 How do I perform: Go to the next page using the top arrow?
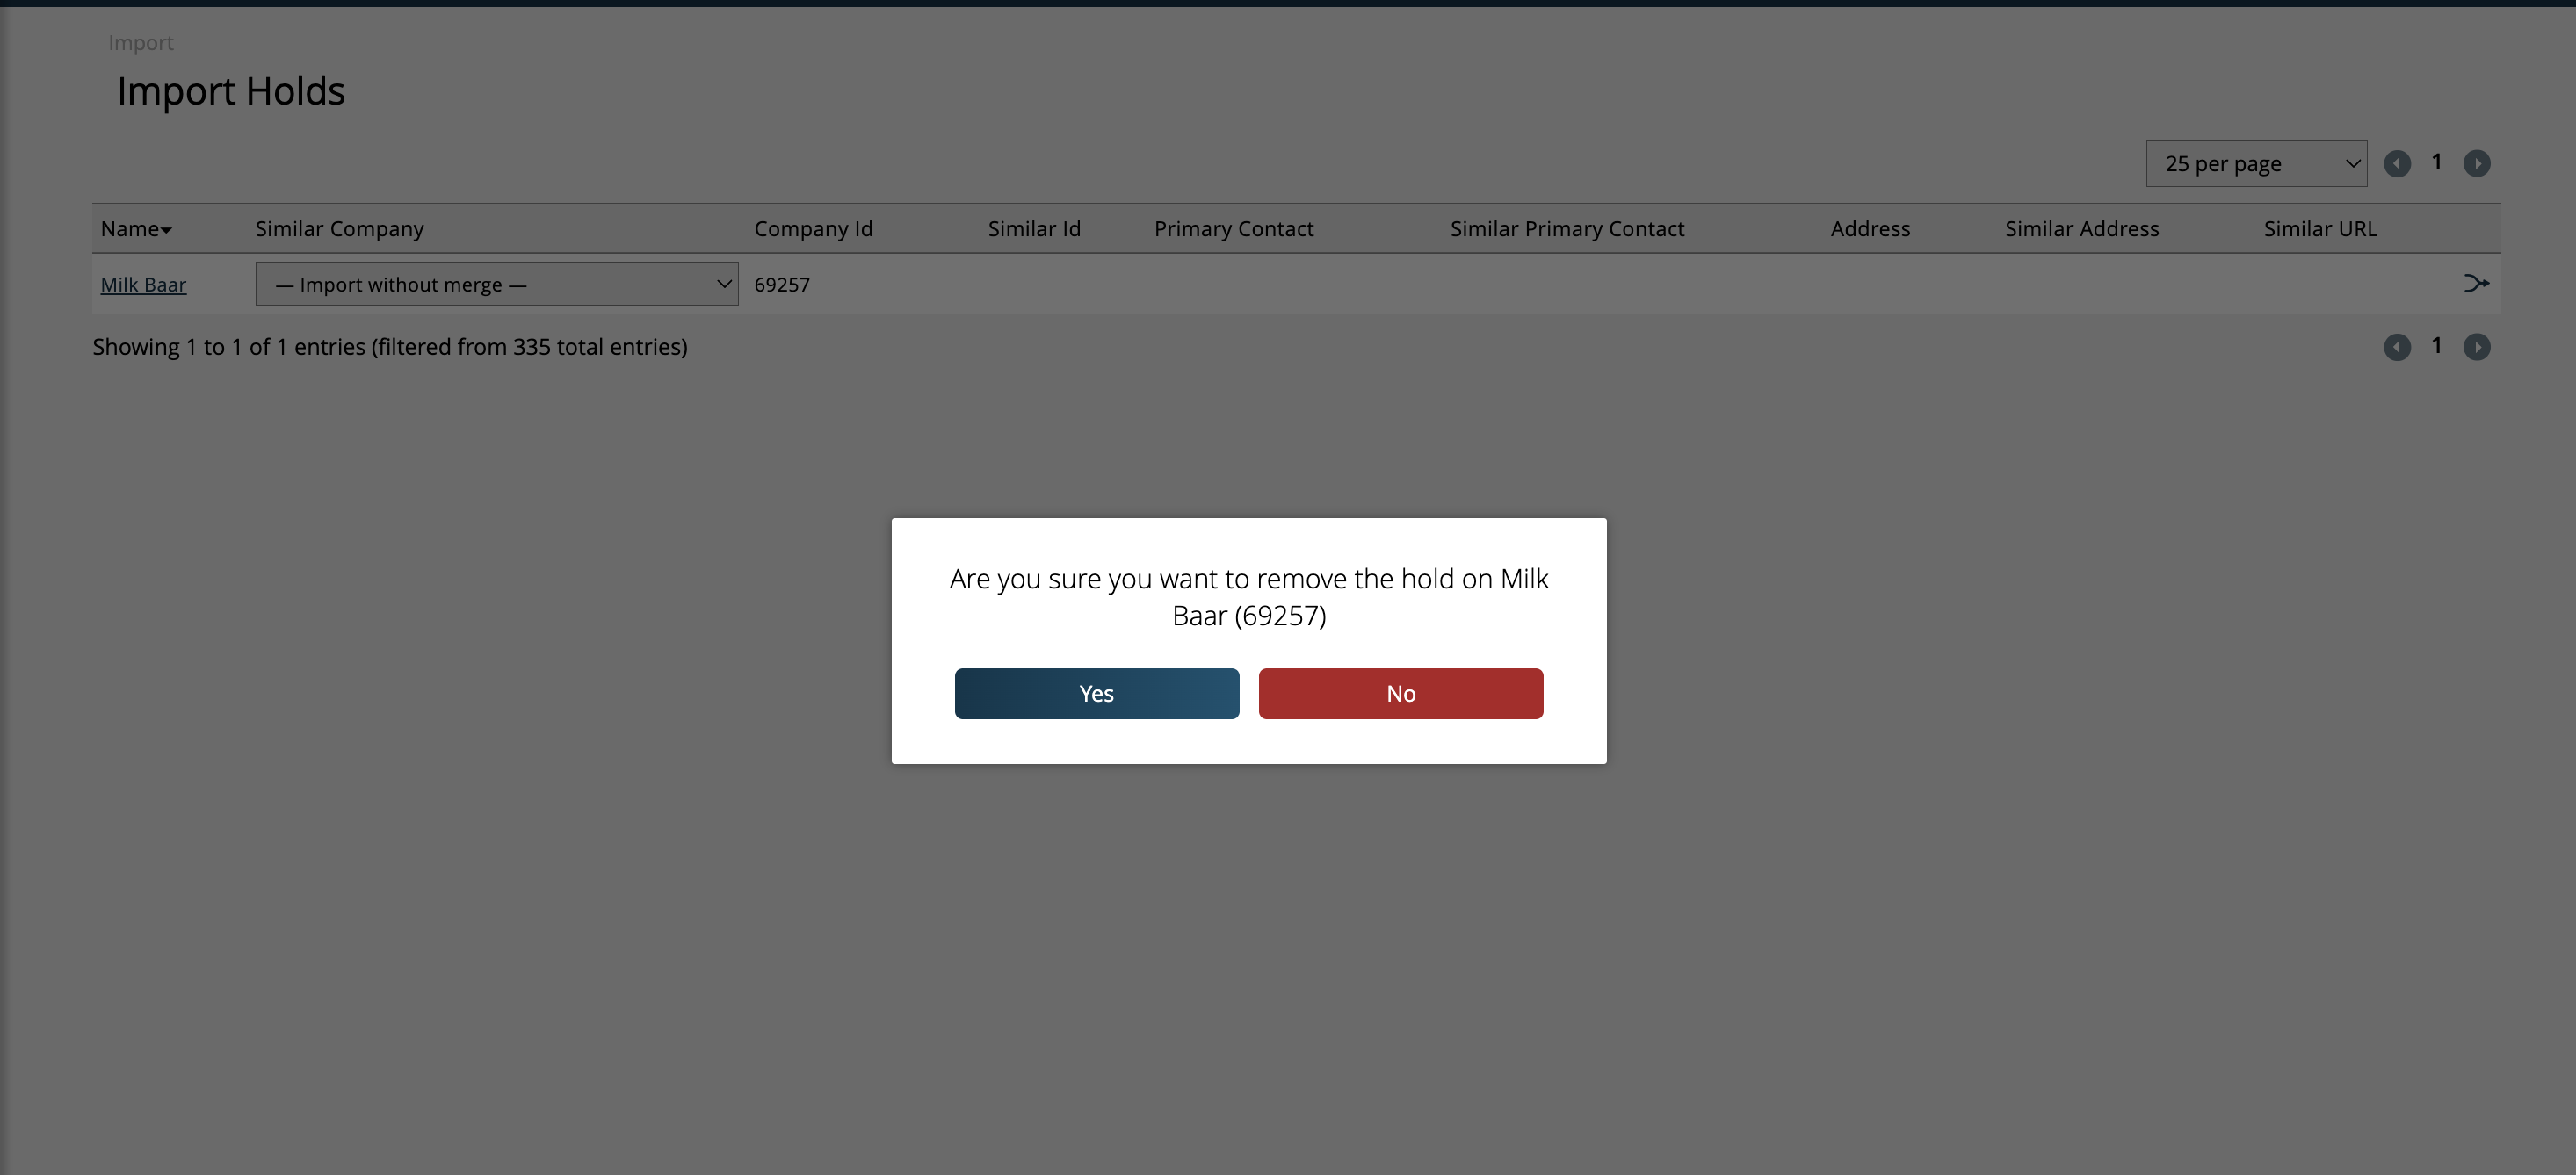(2476, 162)
